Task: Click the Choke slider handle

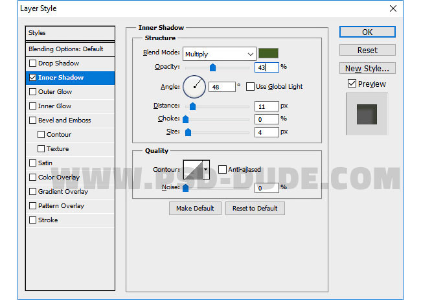Action: tap(185, 119)
